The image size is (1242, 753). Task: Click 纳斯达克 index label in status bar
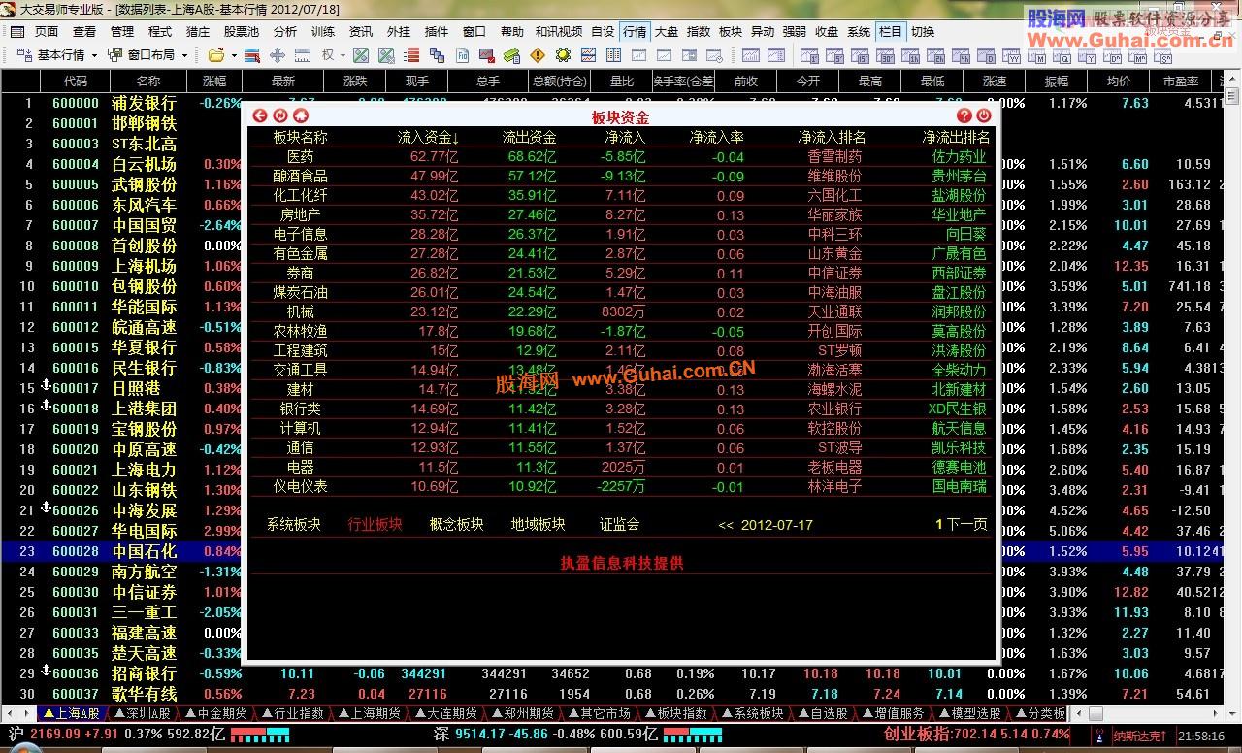(1142, 737)
